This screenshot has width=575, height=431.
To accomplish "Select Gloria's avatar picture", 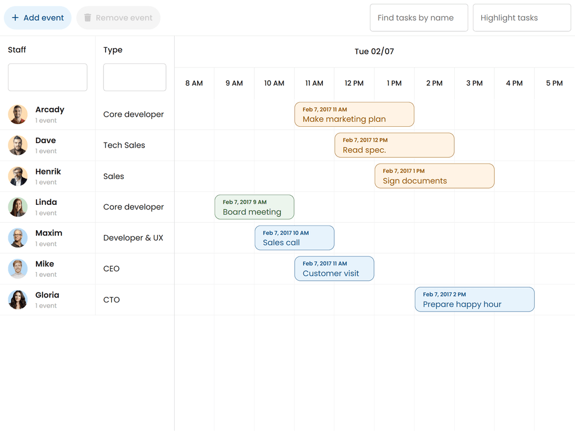I will tap(18, 300).
